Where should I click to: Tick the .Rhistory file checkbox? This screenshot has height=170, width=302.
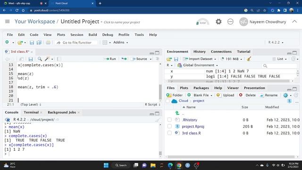(x=169, y=119)
